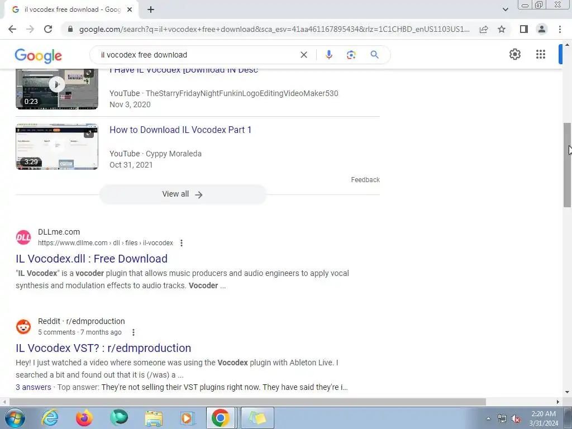
Task: Search by image with Google Lens
Action: [x=351, y=55]
